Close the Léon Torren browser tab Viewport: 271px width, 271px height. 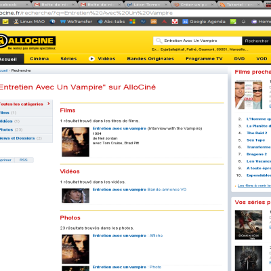click(166, 5)
